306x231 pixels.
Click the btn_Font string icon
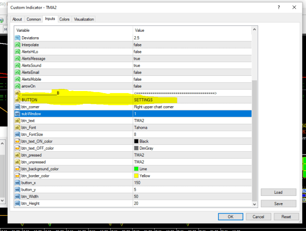click(18, 128)
